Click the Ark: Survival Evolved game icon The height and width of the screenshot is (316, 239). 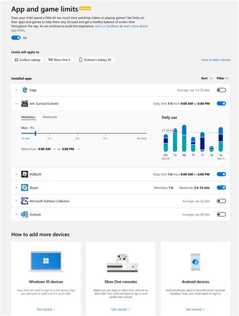point(25,104)
